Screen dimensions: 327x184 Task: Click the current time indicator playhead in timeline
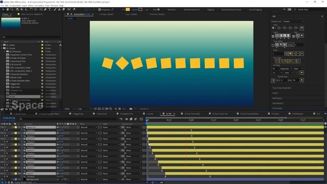point(147,120)
